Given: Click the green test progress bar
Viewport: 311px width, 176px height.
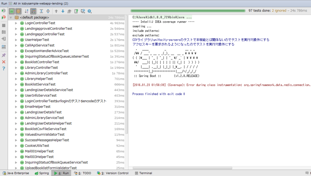Looking at the screenshot, I should tap(188, 11).
